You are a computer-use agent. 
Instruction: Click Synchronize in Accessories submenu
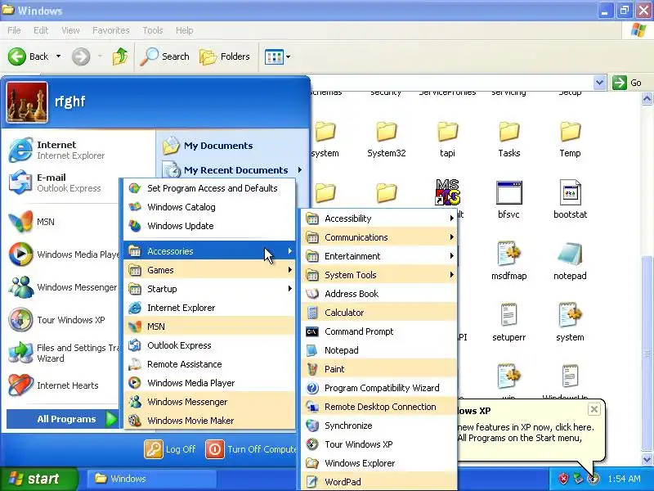point(379,425)
